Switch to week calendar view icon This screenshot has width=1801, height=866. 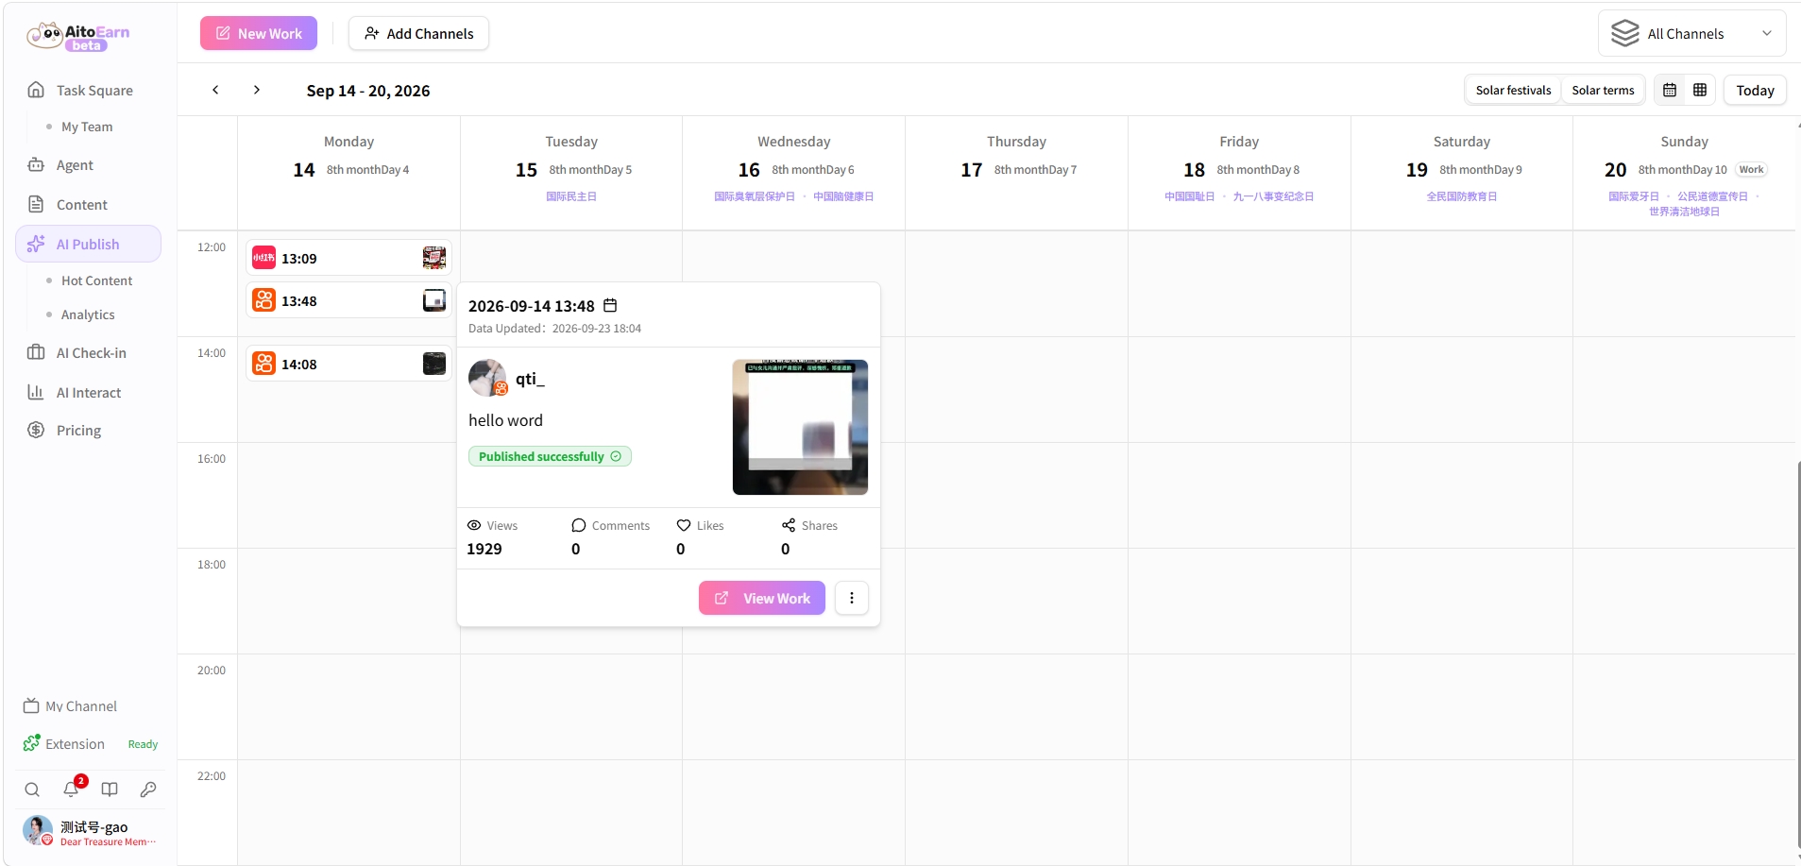(1670, 90)
